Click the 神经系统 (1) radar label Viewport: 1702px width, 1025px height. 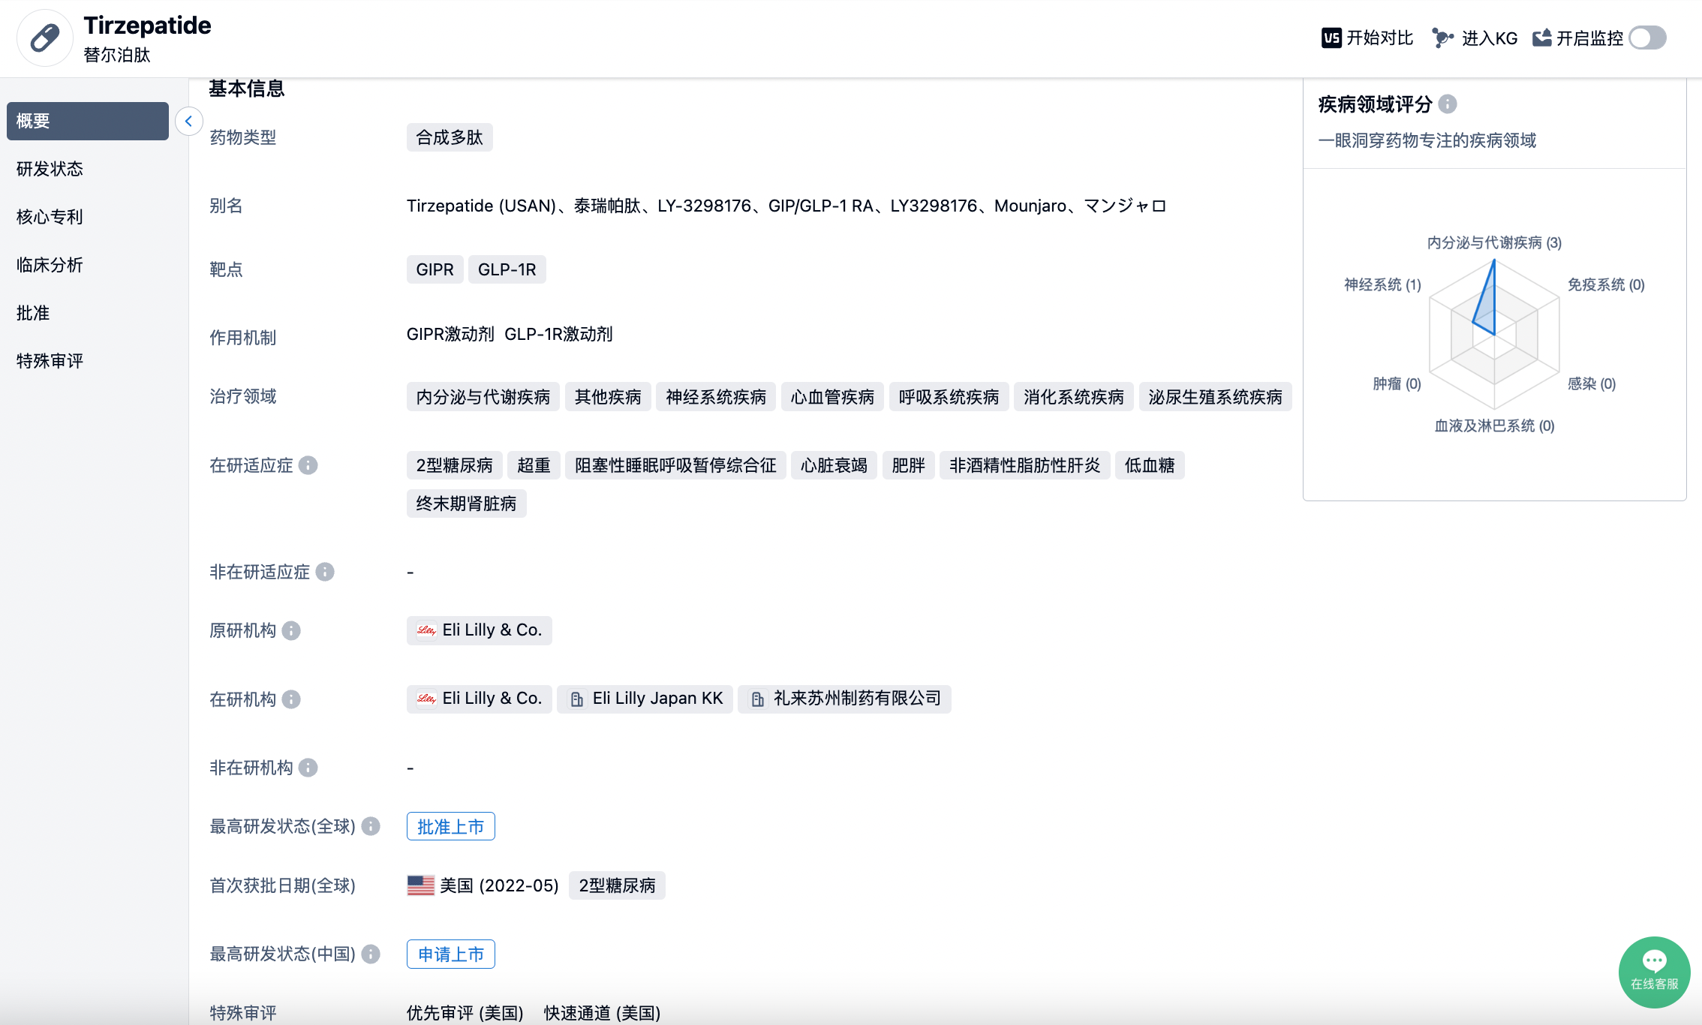point(1382,284)
